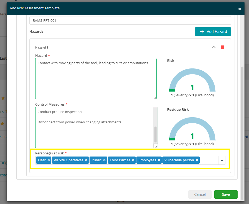The width and height of the screenshot is (249, 204).
Task: Click the Control Measures textarea resize grip
Action: (x=156, y=146)
